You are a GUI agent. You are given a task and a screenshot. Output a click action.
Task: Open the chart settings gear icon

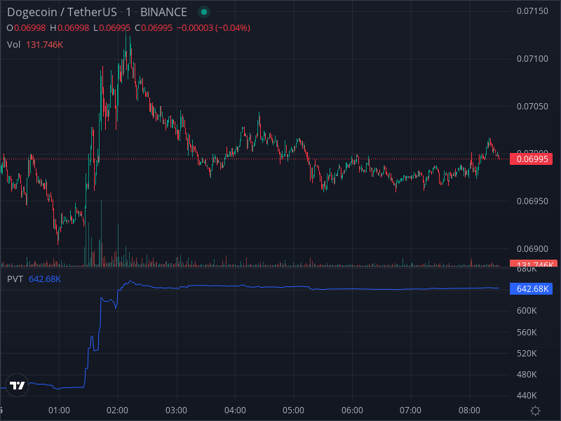pos(535,410)
